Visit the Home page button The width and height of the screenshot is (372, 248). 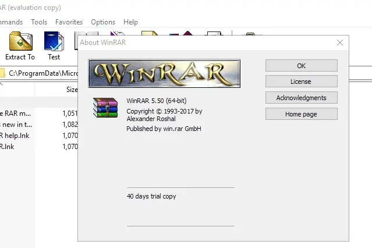(302, 114)
